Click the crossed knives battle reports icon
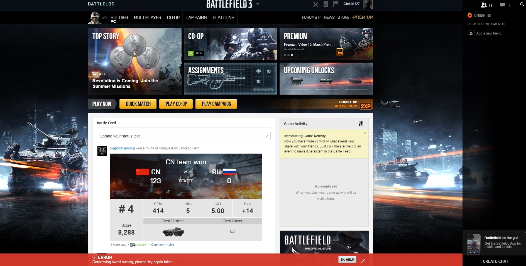The height and width of the screenshot is (266, 526). tap(315, 4)
